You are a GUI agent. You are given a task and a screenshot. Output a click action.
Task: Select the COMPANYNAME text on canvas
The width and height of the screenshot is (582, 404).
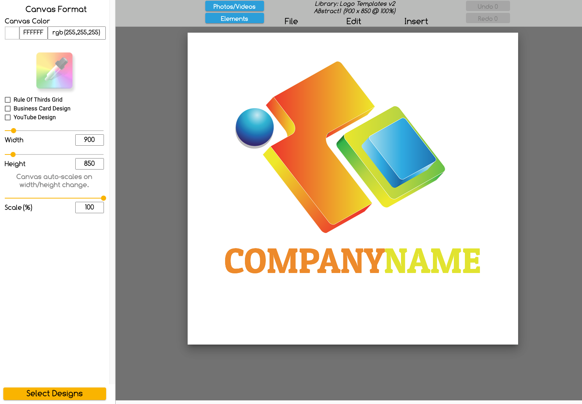click(x=352, y=261)
